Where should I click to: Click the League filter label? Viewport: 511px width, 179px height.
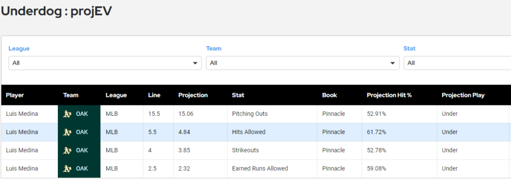tap(19, 48)
